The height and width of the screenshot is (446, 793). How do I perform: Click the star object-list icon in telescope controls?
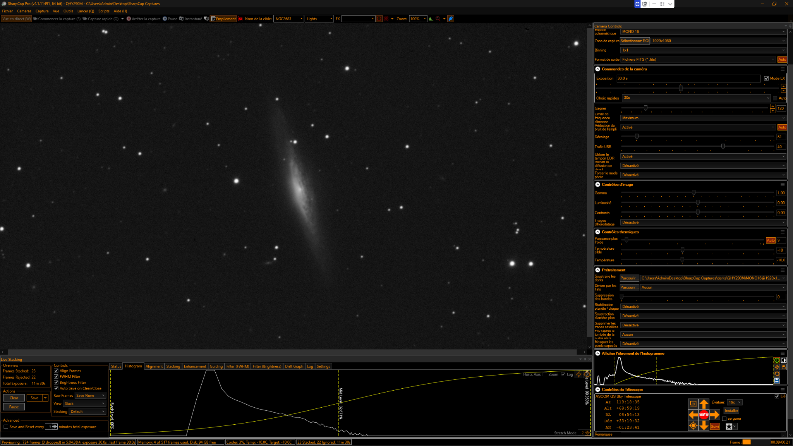tap(729, 426)
